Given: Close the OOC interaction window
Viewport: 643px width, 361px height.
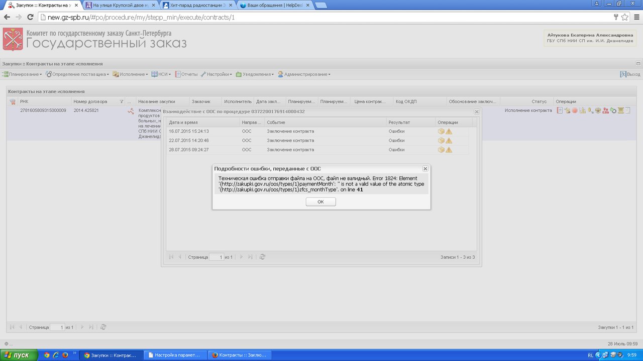Looking at the screenshot, I should (477, 112).
